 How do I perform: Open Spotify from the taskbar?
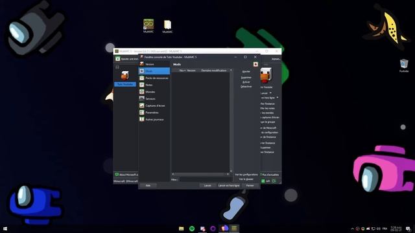pos(192,228)
